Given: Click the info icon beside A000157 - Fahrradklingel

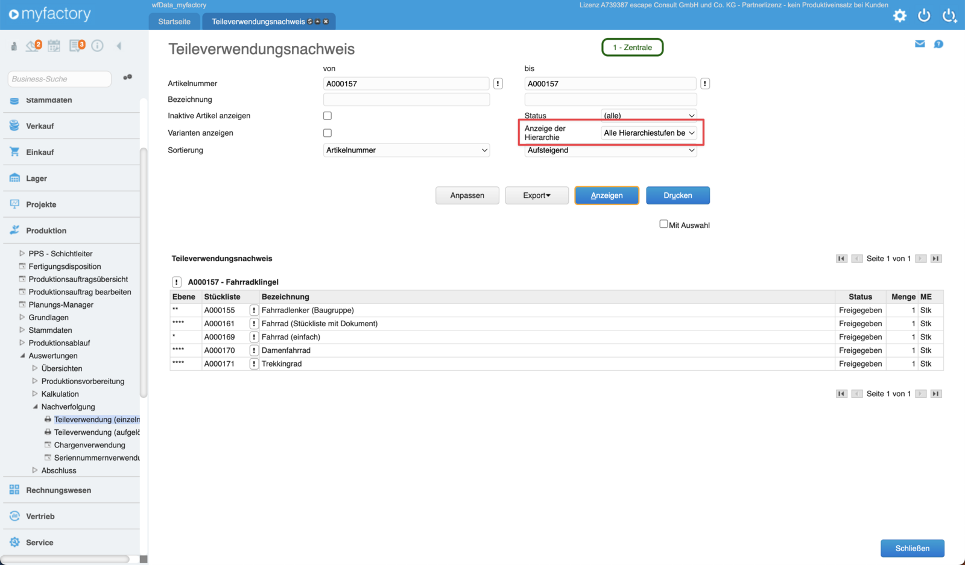Looking at the screenshot, I should coord(177,282).
